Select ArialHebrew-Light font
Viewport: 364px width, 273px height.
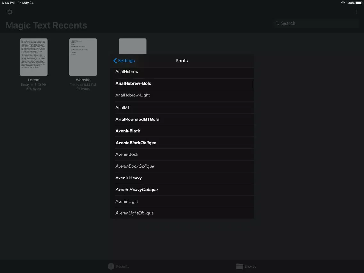tap(182, 95)
